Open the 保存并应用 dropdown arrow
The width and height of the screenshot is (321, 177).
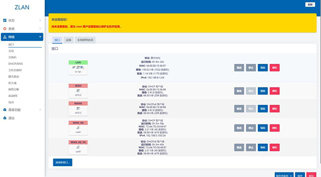(291, 176)
